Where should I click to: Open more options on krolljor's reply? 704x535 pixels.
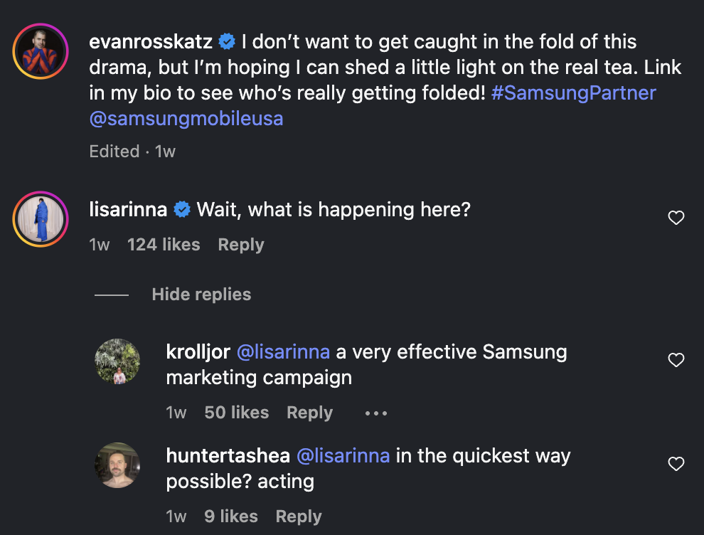[x=376, y=413]
